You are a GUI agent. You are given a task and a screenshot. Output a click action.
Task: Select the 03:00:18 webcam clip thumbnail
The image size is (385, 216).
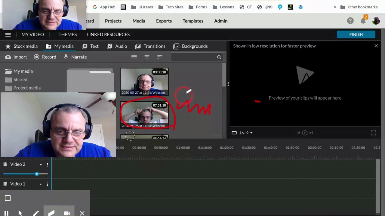pos(144,82)
